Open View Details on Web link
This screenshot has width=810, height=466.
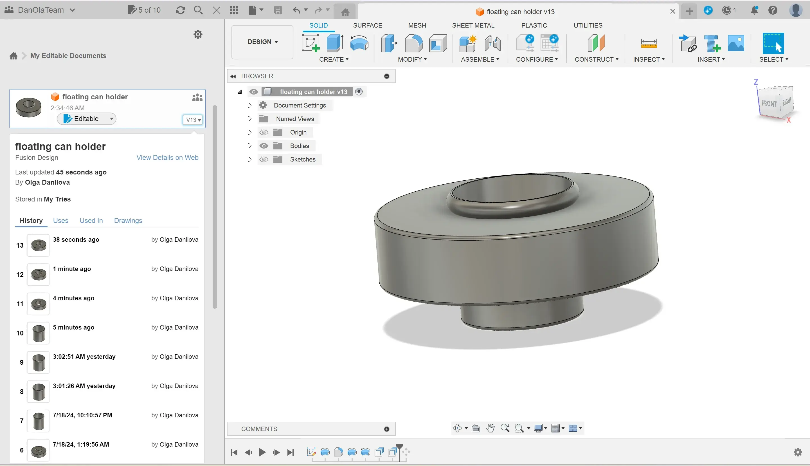click(x=167, y=158)
